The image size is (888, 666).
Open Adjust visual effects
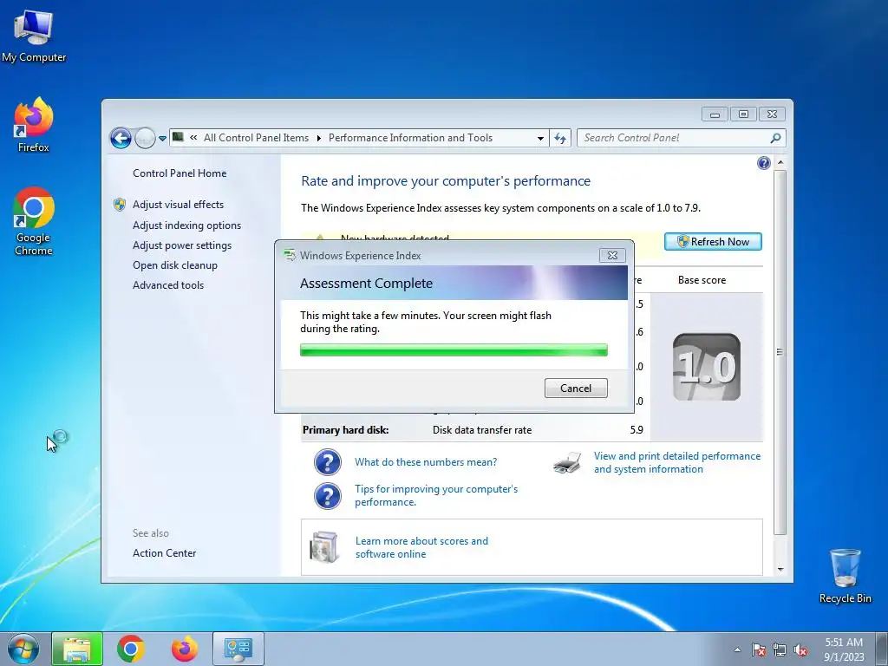[178, 205]
